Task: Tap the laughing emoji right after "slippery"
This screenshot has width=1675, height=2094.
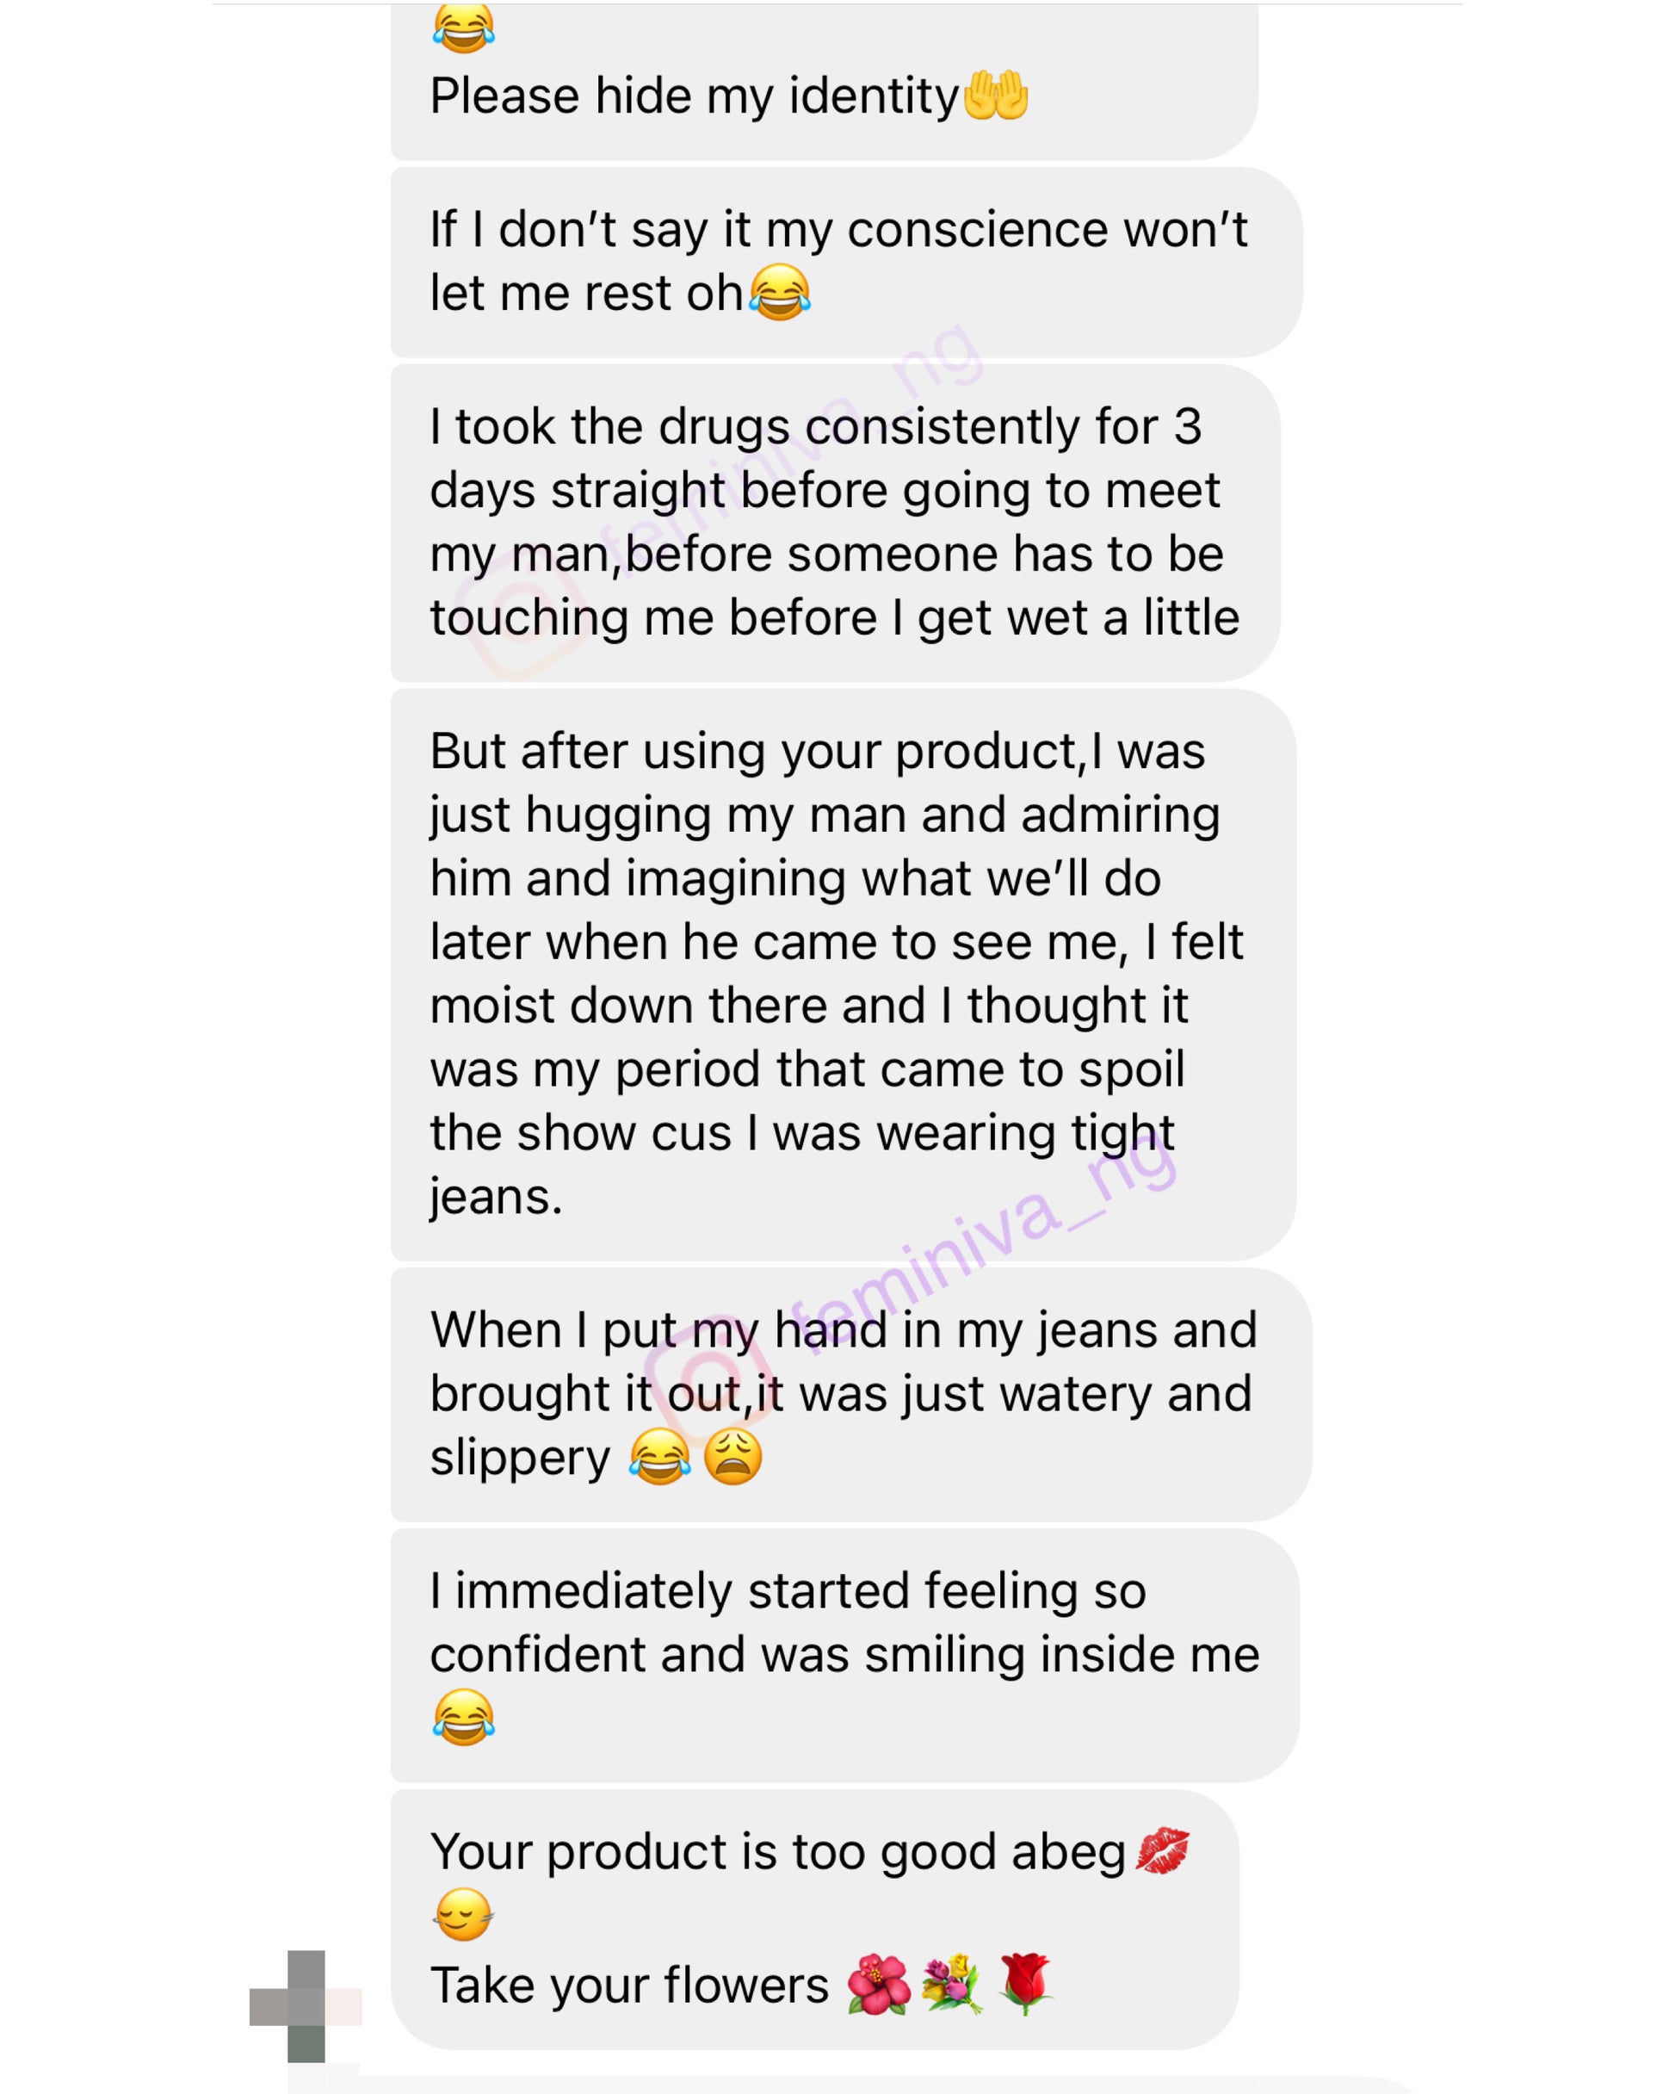Action: 659,1457
